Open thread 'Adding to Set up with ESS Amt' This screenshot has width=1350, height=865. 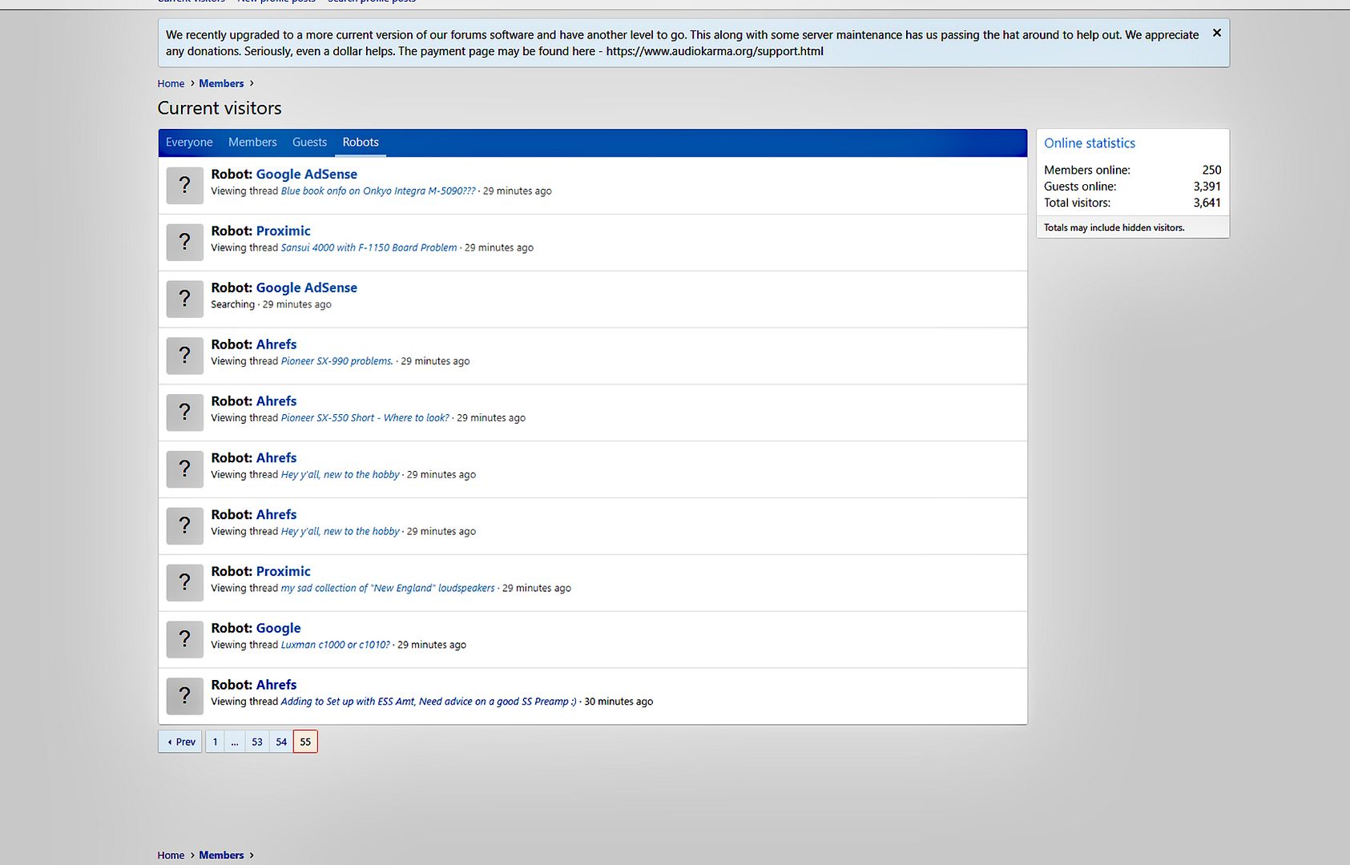(429, 702)
